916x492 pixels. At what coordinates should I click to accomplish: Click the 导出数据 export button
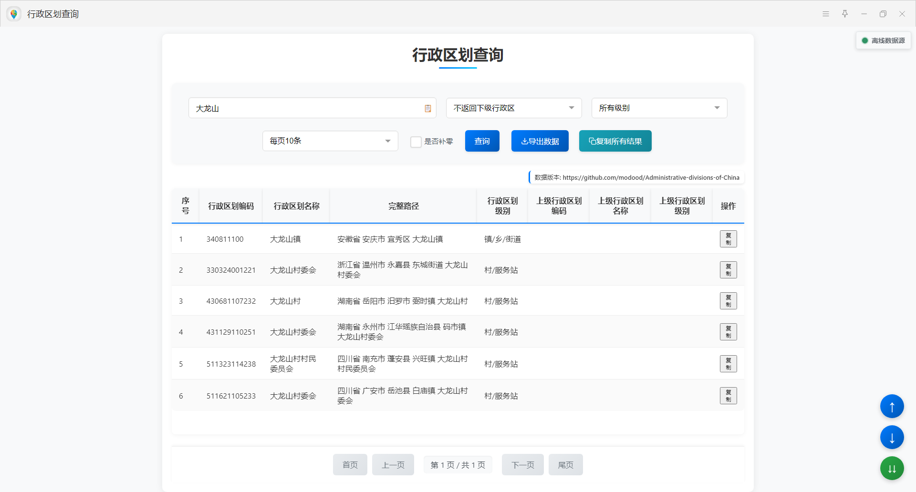540,141
